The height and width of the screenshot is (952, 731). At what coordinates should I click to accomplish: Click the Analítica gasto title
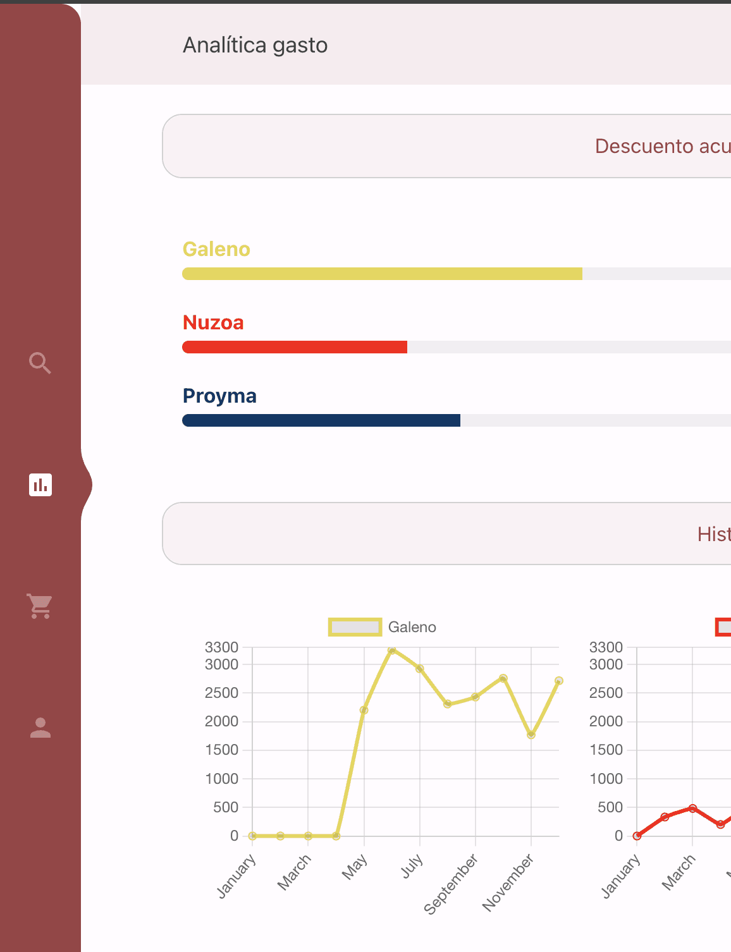(x=255, y=45)
